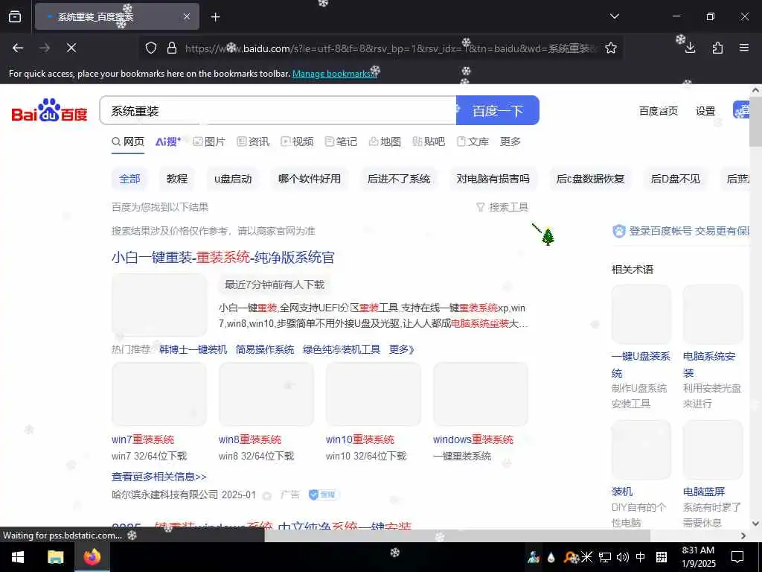Viewport: 762px width, 572px height.
Task: Open the 一键U盘装系统 related term
Action: pos(641,364)
